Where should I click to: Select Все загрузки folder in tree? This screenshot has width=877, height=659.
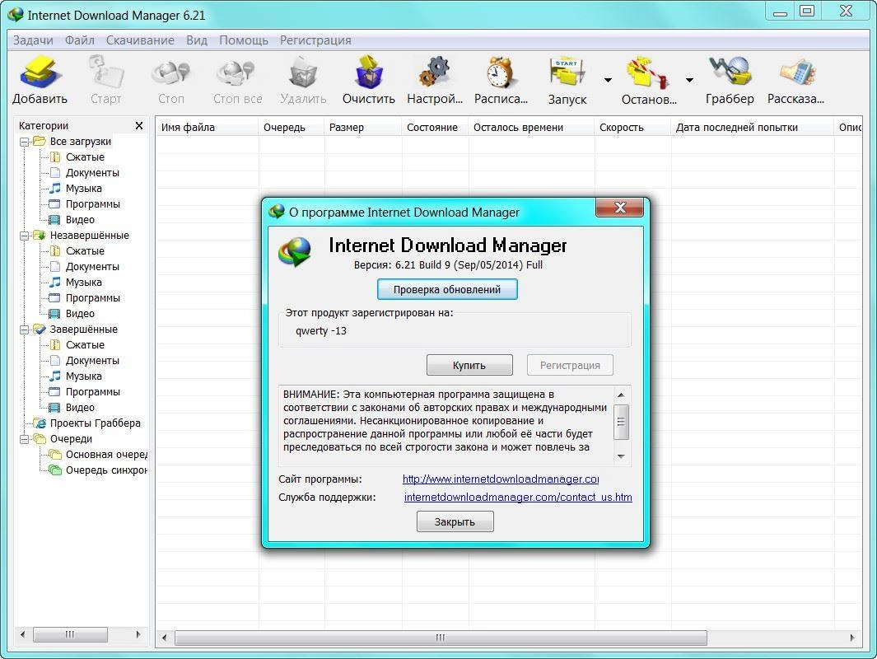pos(81,142)
